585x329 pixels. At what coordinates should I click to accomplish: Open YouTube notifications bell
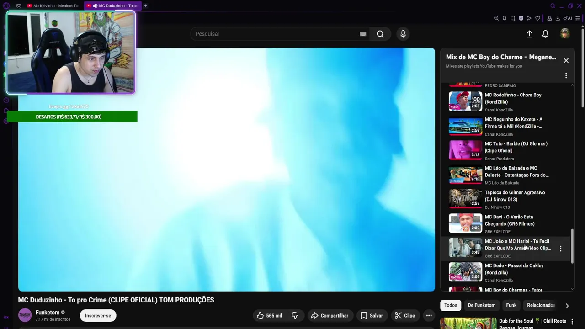tap(545, 34)
